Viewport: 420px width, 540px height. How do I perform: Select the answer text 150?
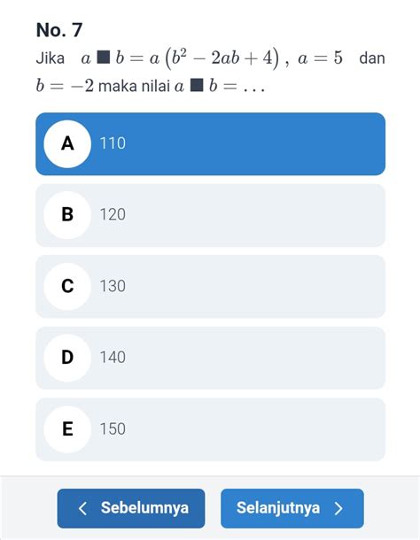click(x=113, y=429)
